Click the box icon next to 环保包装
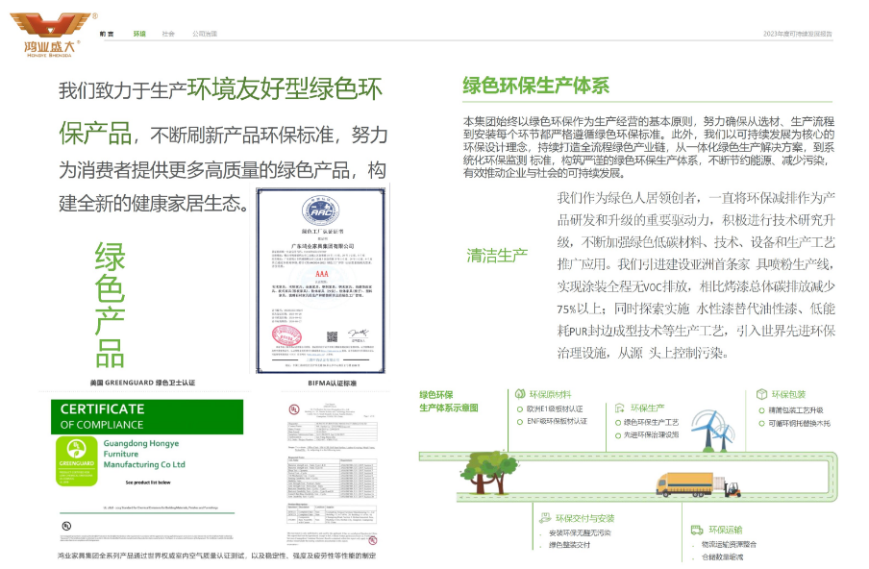The image size is (869, 569). 761,394
